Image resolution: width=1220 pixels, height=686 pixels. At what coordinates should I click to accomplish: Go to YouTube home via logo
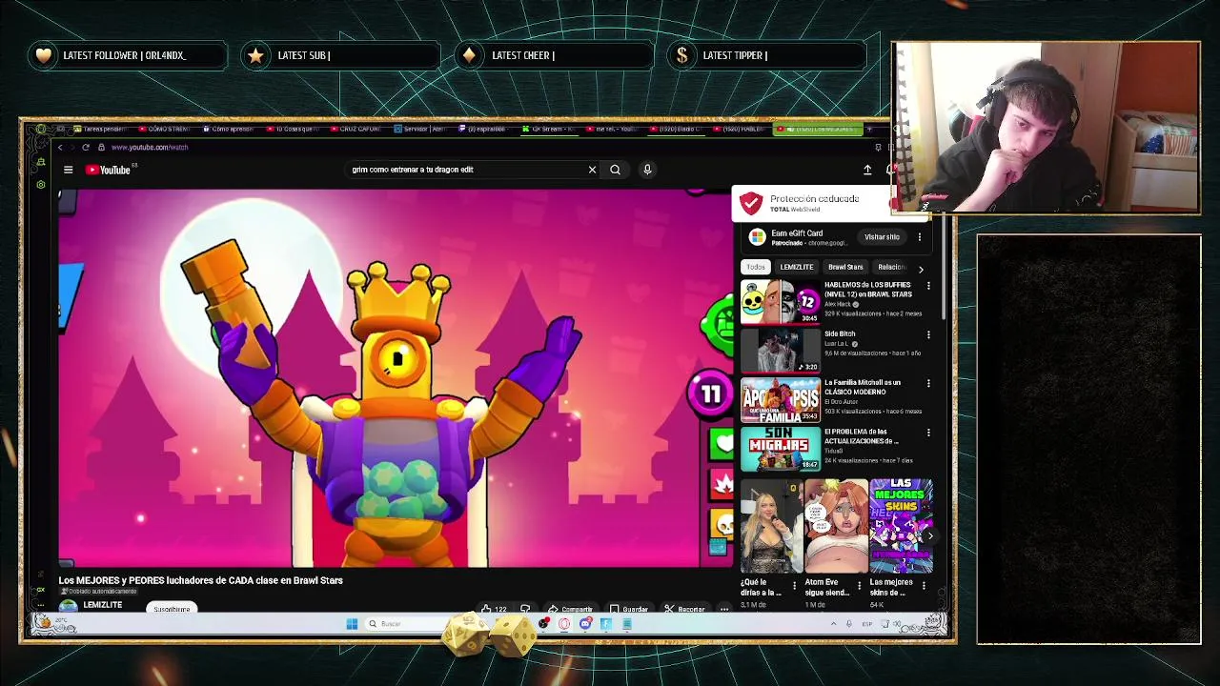(108, 170)
